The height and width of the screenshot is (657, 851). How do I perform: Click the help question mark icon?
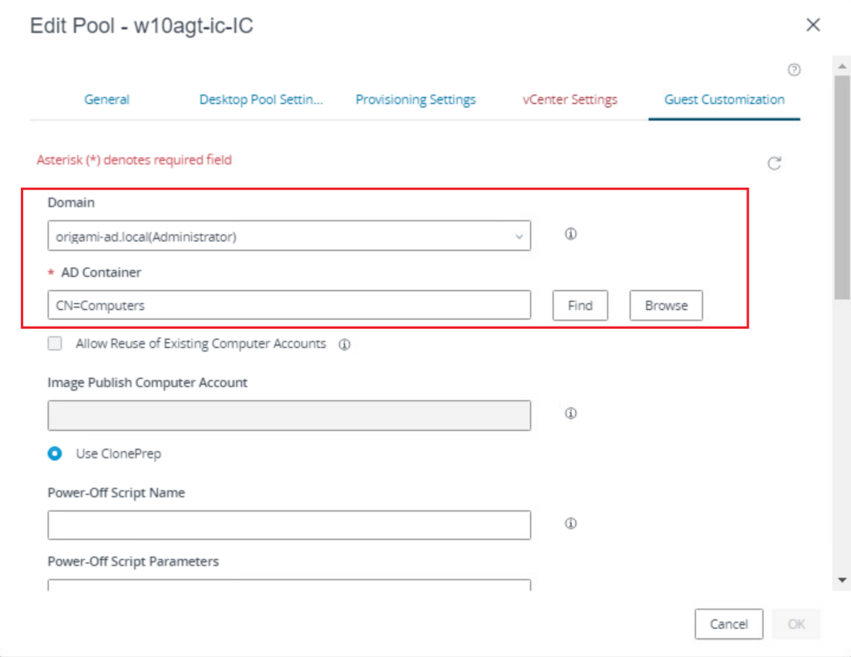coord(794,70)
